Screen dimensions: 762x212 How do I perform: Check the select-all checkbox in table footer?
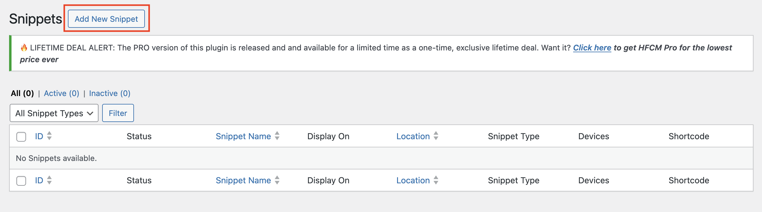pyautogui.click(x=21, y=181)
